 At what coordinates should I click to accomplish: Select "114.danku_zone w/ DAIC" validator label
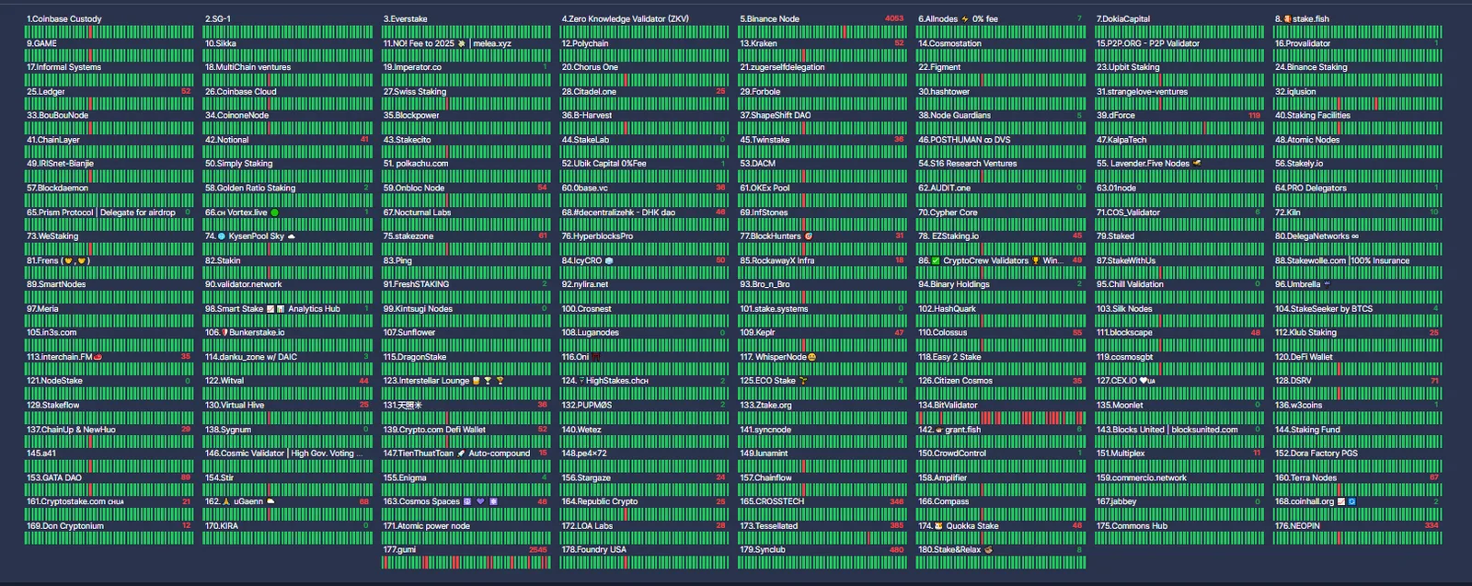[x=251, y=357]
